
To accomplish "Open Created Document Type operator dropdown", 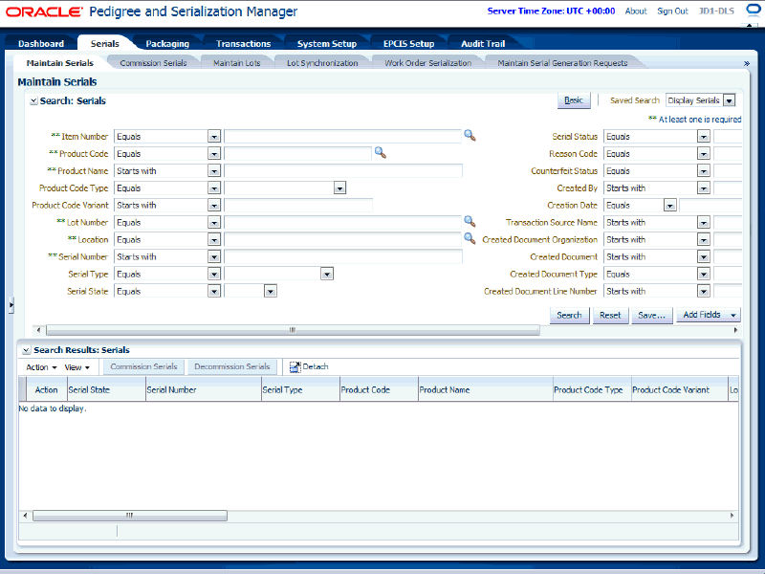I will (704, 275).
